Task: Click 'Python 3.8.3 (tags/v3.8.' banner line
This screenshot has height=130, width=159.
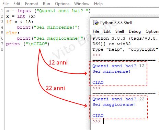Action: click(125, 38)
